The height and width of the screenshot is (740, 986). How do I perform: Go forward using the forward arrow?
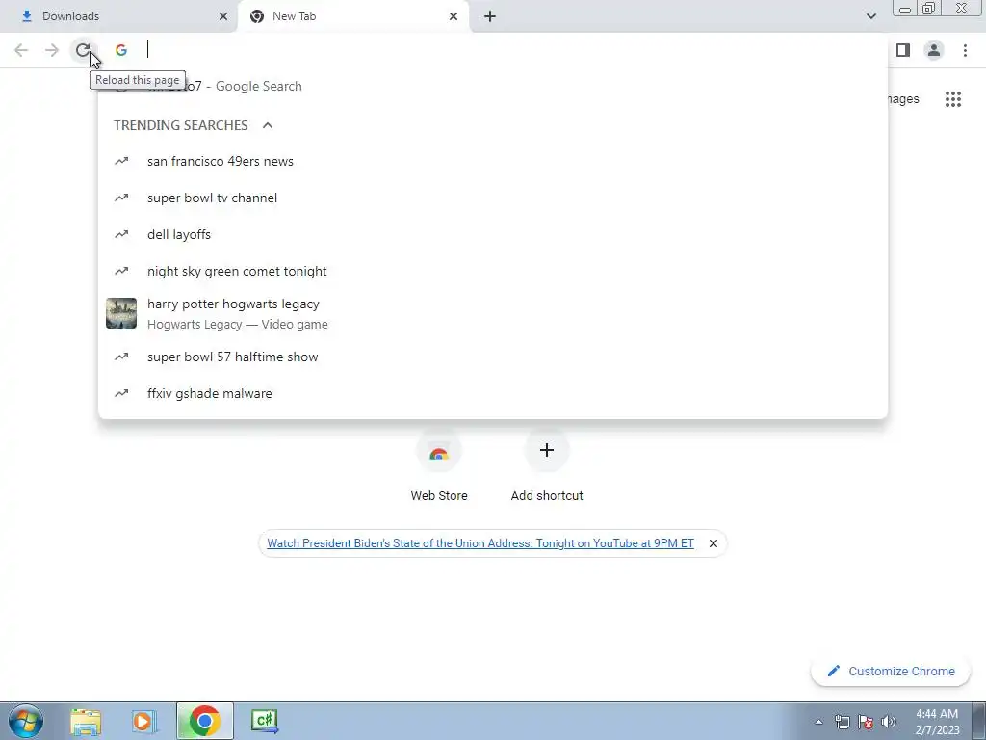(52, 50)
